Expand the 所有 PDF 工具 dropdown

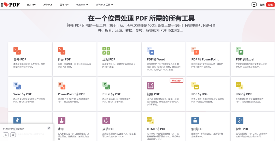[x=105, y=5]
